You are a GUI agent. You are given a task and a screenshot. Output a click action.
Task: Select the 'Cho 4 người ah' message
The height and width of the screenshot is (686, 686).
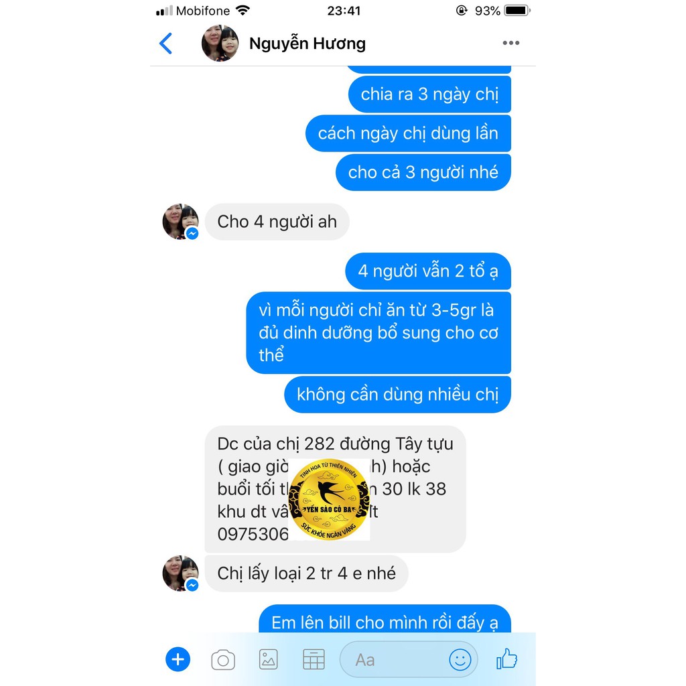coord(277,222)
